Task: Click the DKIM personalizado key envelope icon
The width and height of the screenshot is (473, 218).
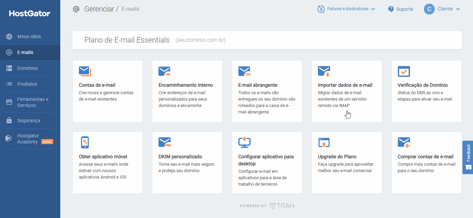Action: point(165,142)
